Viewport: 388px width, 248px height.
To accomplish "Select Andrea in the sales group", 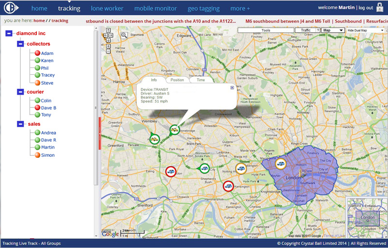I will coord(48,132).
